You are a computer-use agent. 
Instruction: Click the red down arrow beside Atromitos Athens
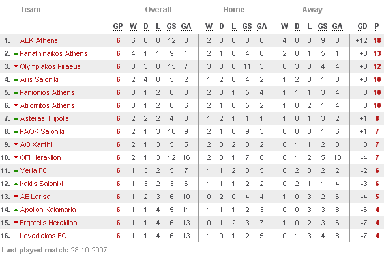pos(16,105)
